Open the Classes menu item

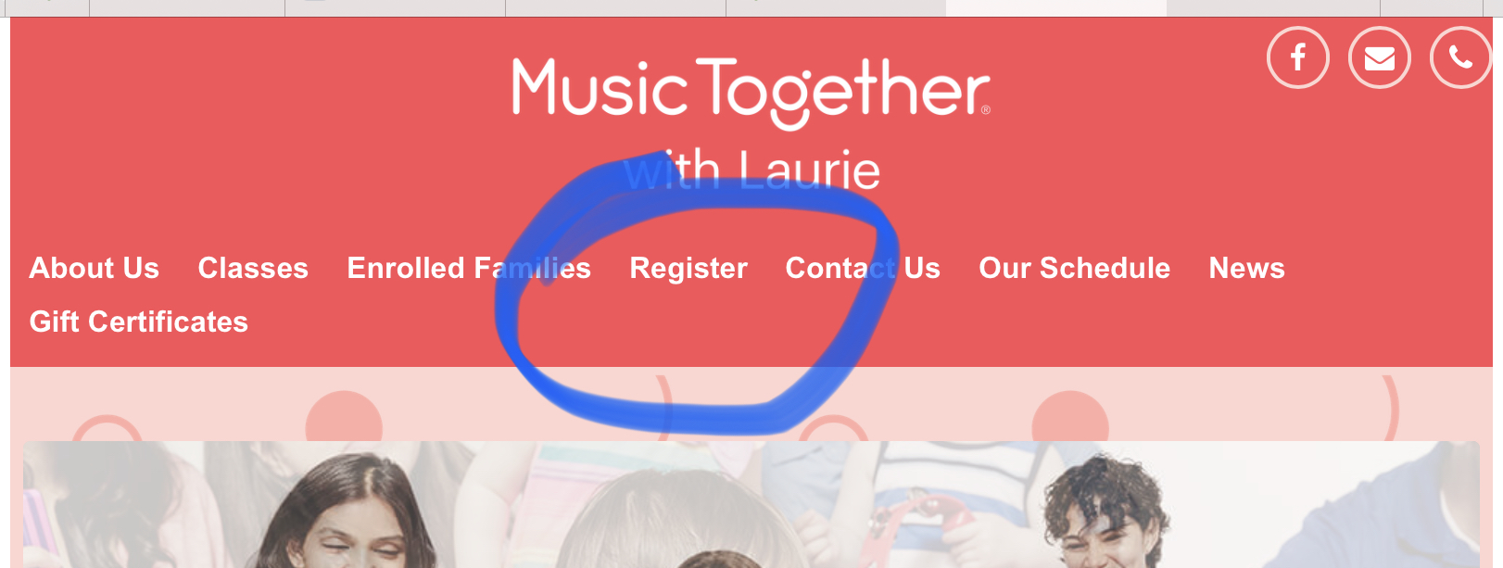pos(253,268)
